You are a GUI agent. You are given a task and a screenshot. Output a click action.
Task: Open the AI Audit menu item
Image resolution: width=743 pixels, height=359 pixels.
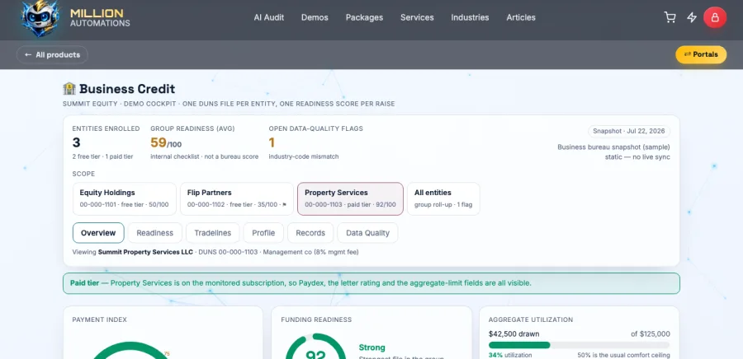pos(268,17)
